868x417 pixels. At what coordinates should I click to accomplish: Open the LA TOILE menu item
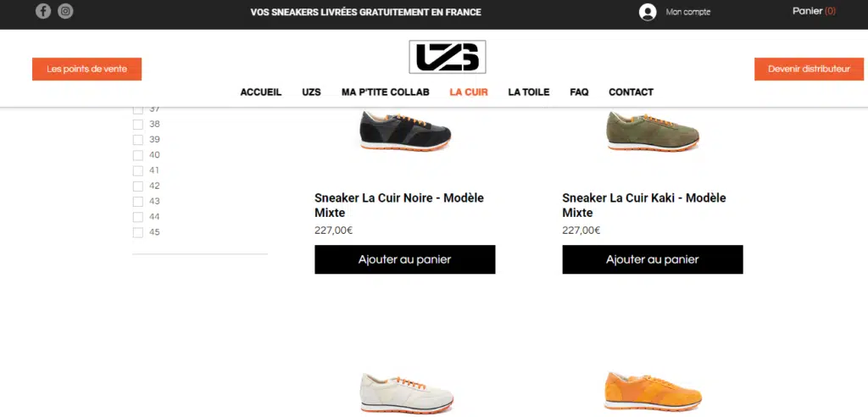pyautogui.click(x=529, y=92)
